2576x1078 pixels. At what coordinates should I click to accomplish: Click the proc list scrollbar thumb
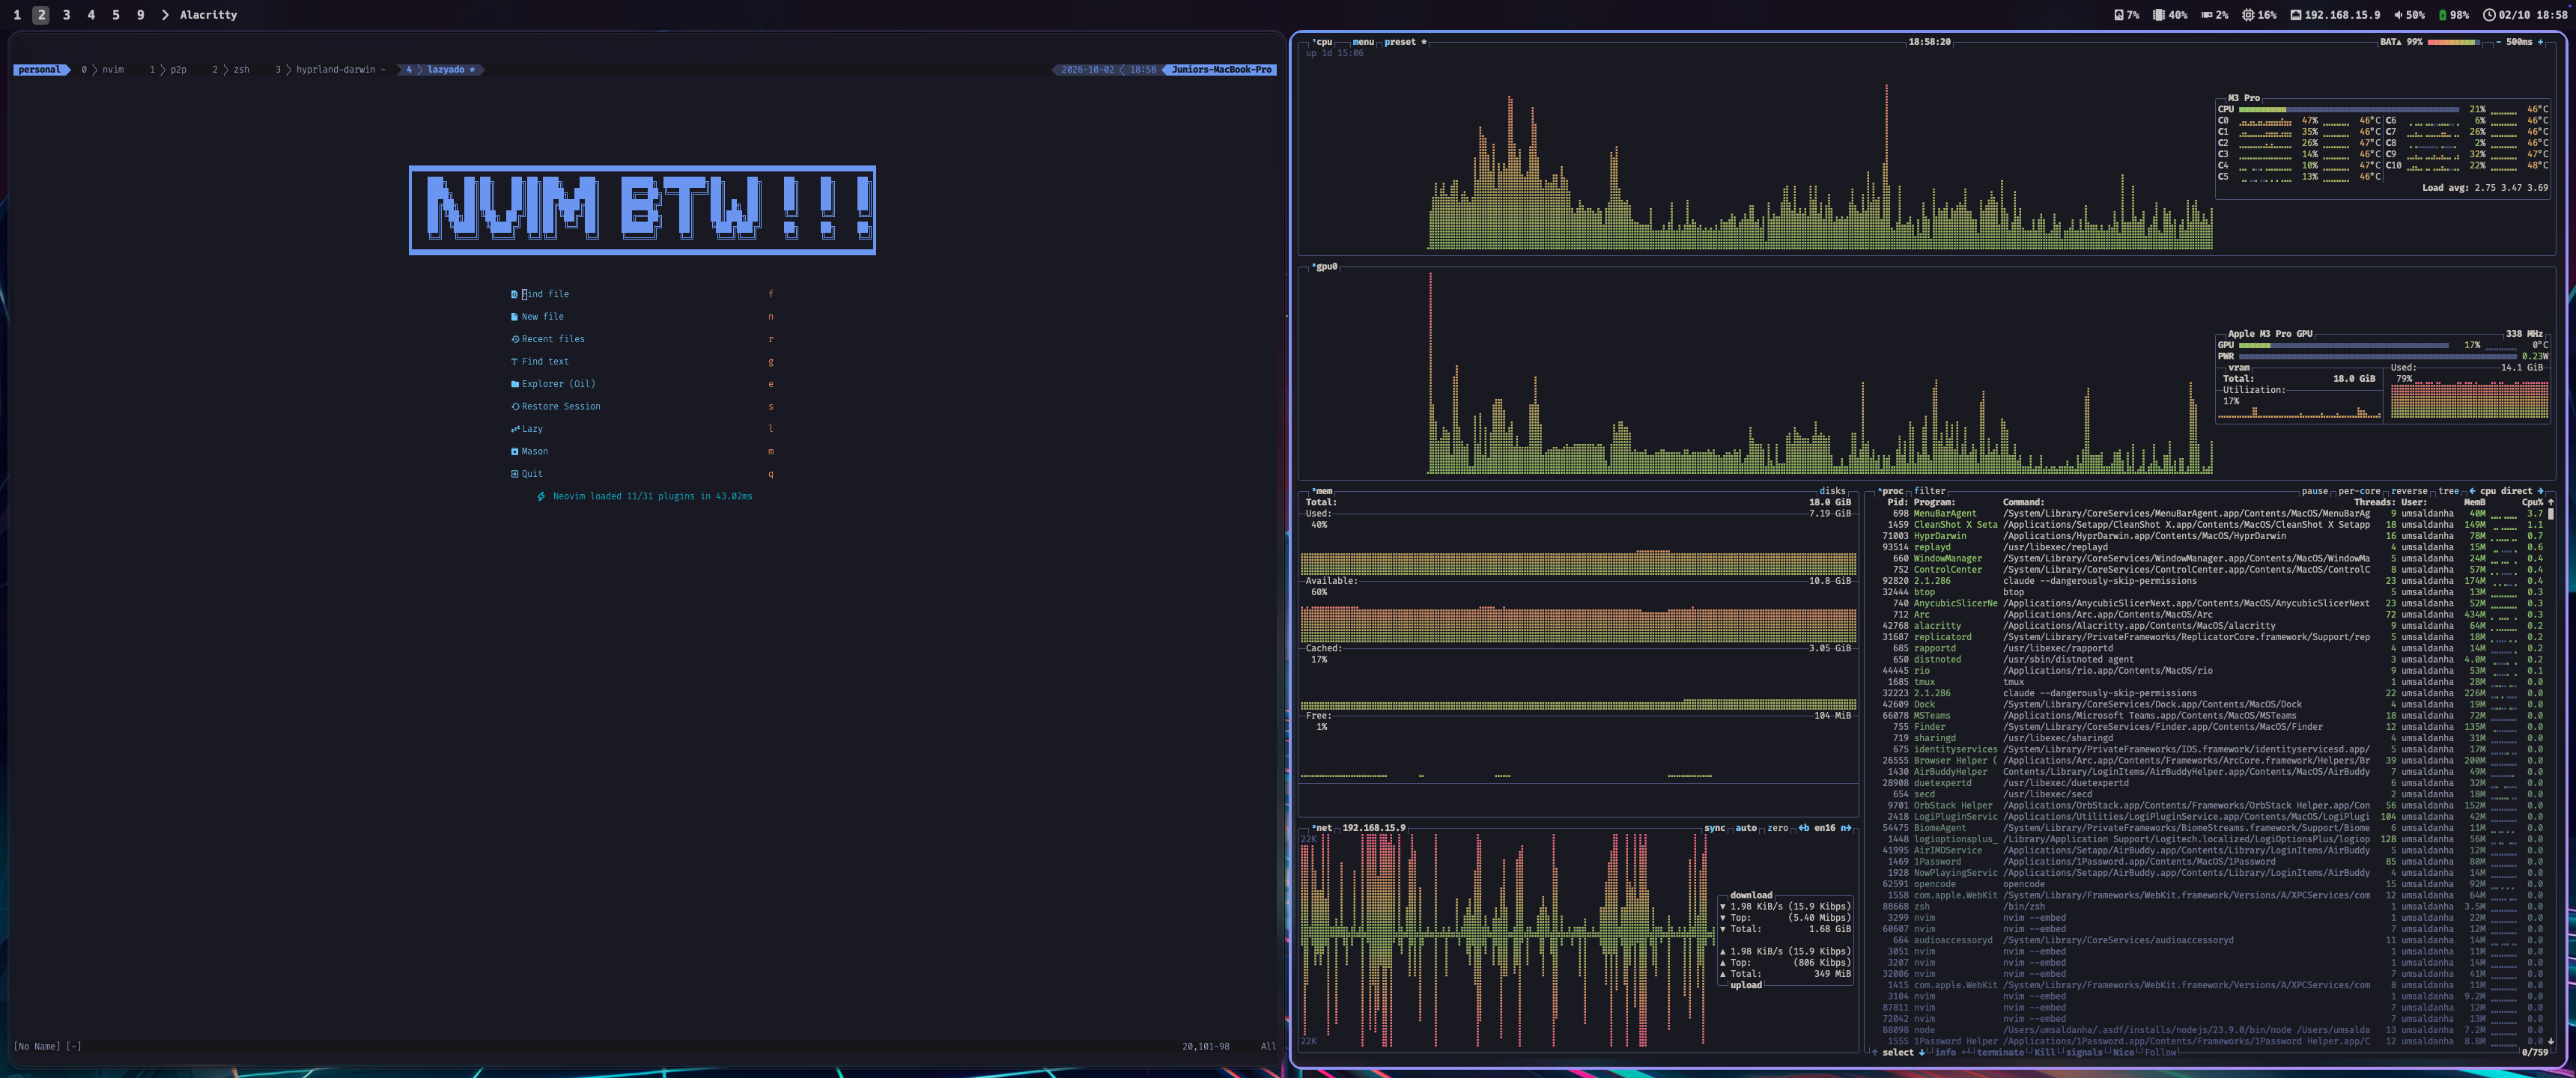[x=2550, y=514]
